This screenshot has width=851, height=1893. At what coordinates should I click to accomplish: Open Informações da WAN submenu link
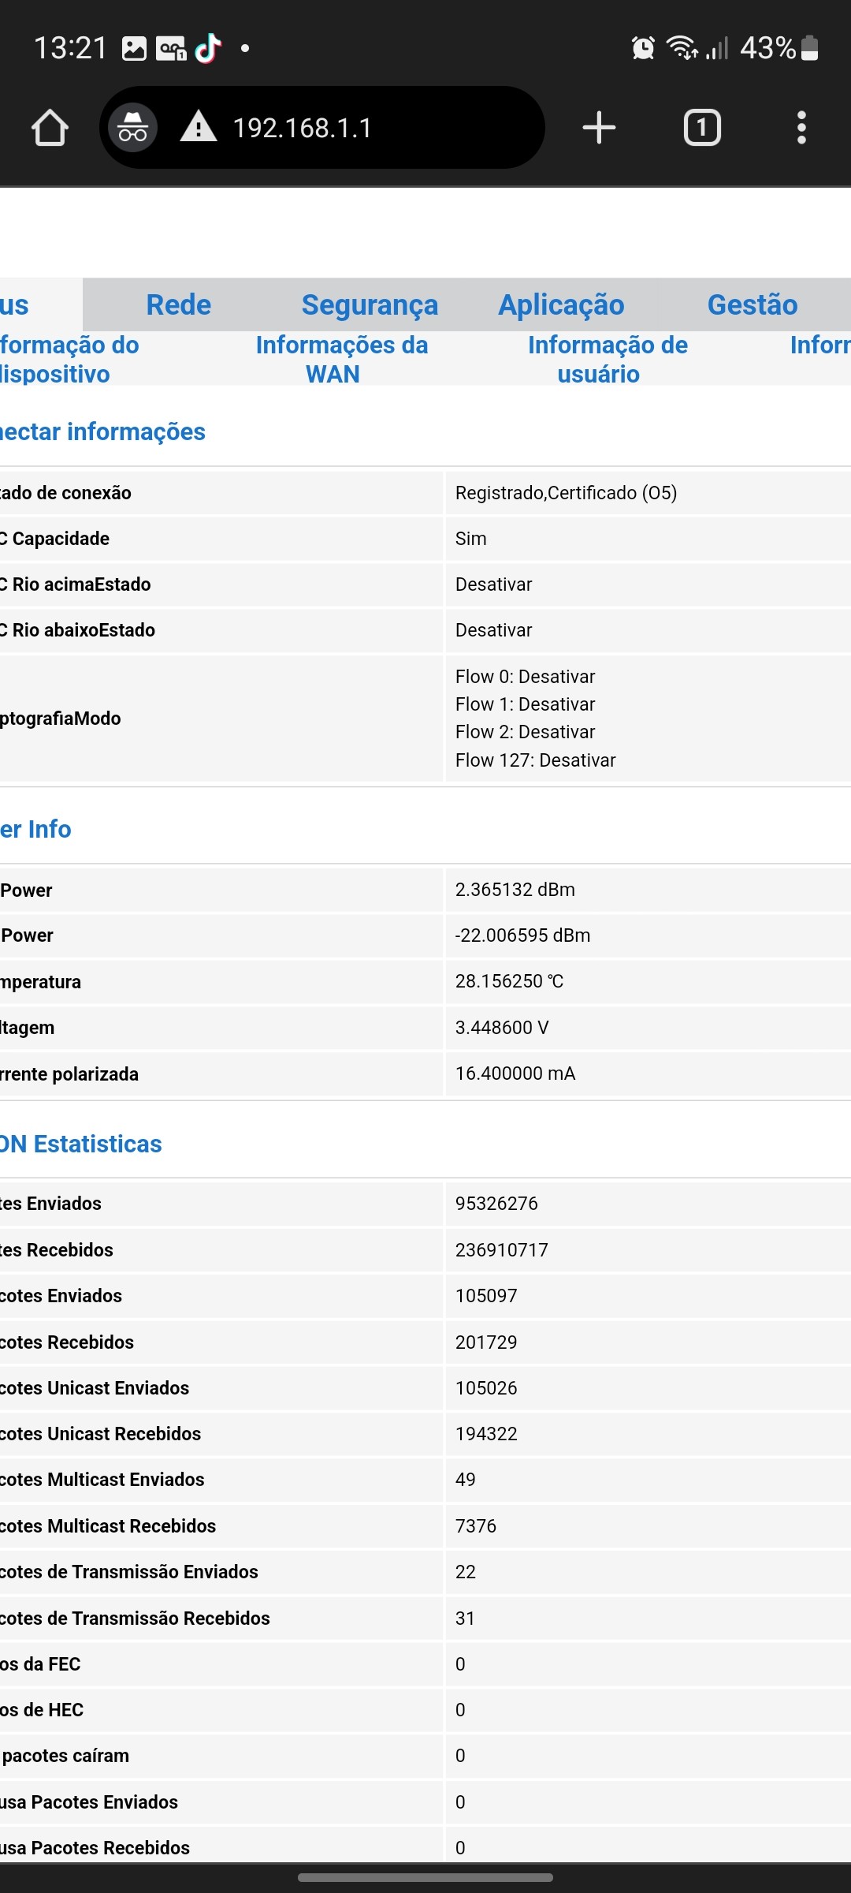[x=341, y=359]
